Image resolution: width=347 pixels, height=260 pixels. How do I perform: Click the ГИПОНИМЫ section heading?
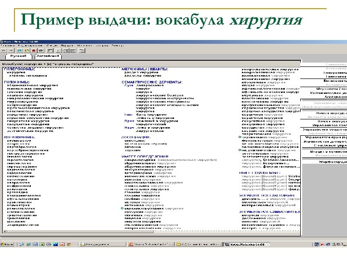click(x=17, y=82)
